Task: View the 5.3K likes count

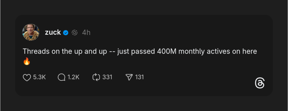Action: (x=39, y=77)
